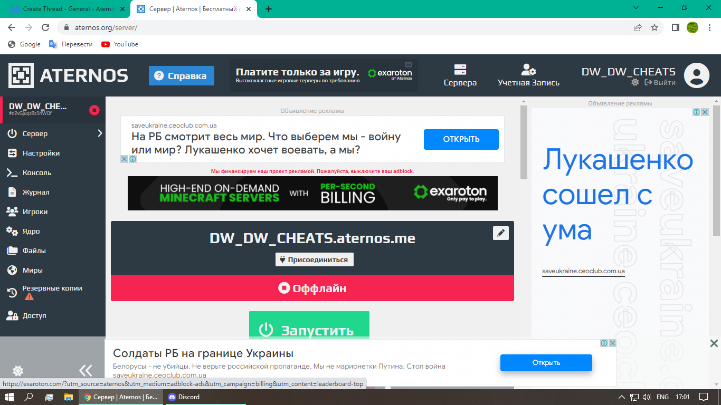Open the Google bookmark

[24, 44]
